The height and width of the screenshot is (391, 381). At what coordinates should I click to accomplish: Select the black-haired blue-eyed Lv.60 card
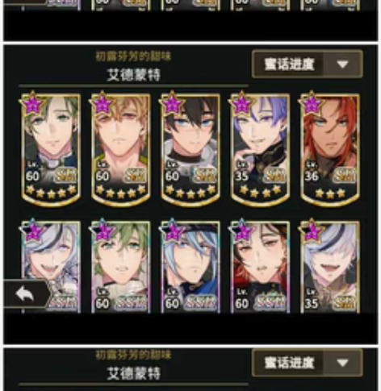[190, 149]
